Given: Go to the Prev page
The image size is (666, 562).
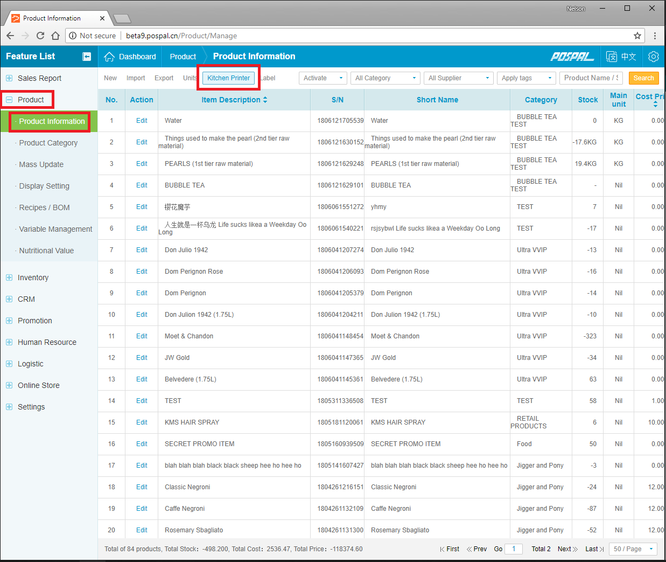Looking at the screenshot, I should click(476, 549).
